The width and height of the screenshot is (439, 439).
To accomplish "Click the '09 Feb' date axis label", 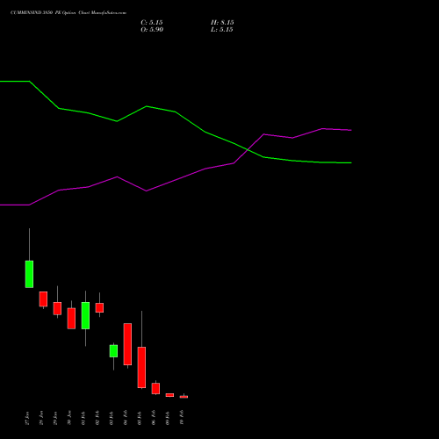I will 168,418.
